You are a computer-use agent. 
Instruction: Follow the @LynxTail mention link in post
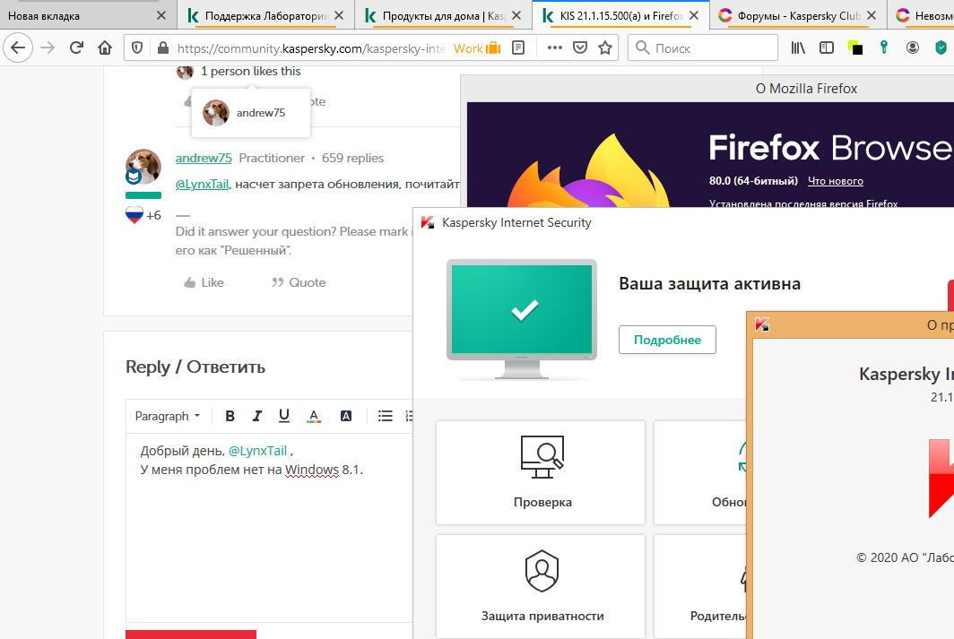(x=202, y=185)
